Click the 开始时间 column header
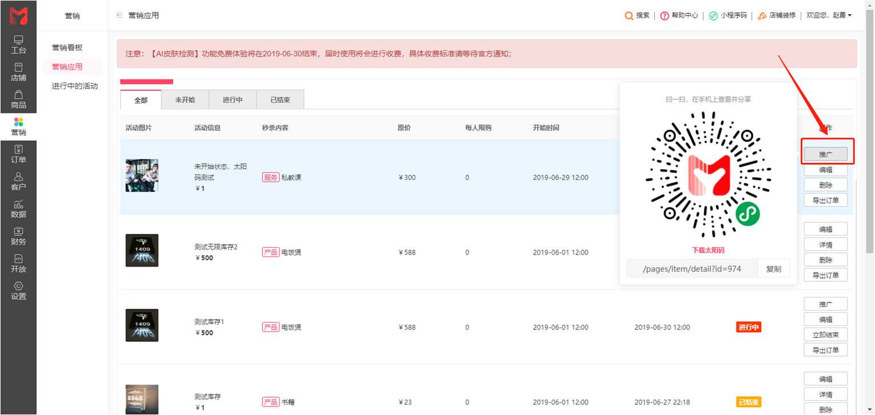This screenshot has height=415, width=875. [x=546, y=128]
